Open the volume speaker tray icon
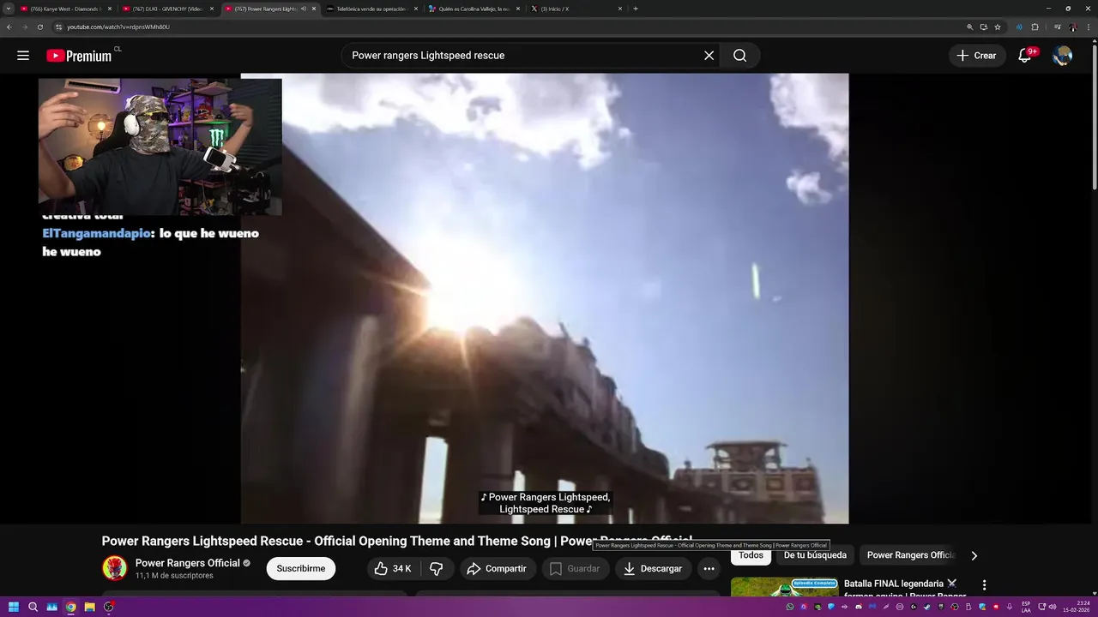 [1053, 607]
